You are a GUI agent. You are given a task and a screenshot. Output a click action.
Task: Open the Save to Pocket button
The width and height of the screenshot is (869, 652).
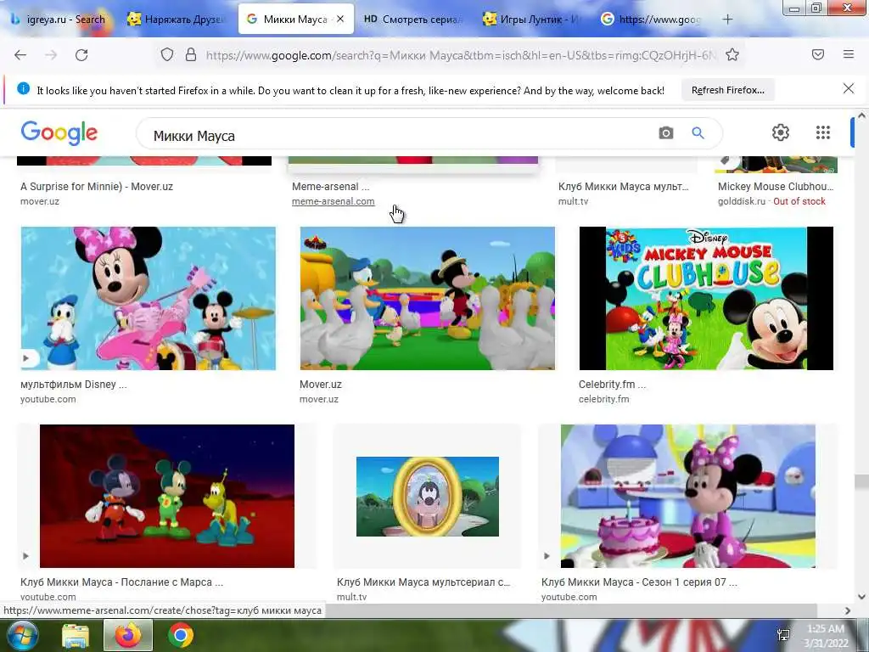817,54
